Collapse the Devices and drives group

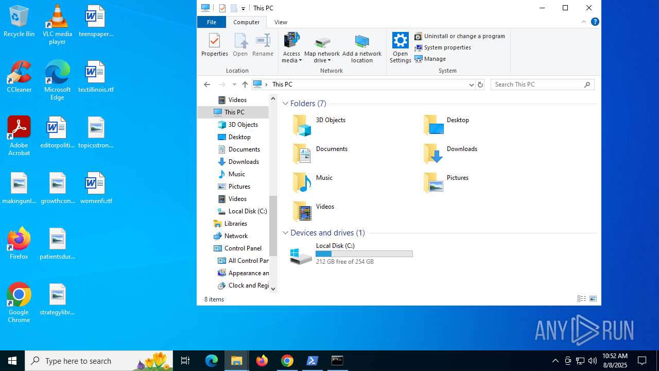[x=285, y=233]
